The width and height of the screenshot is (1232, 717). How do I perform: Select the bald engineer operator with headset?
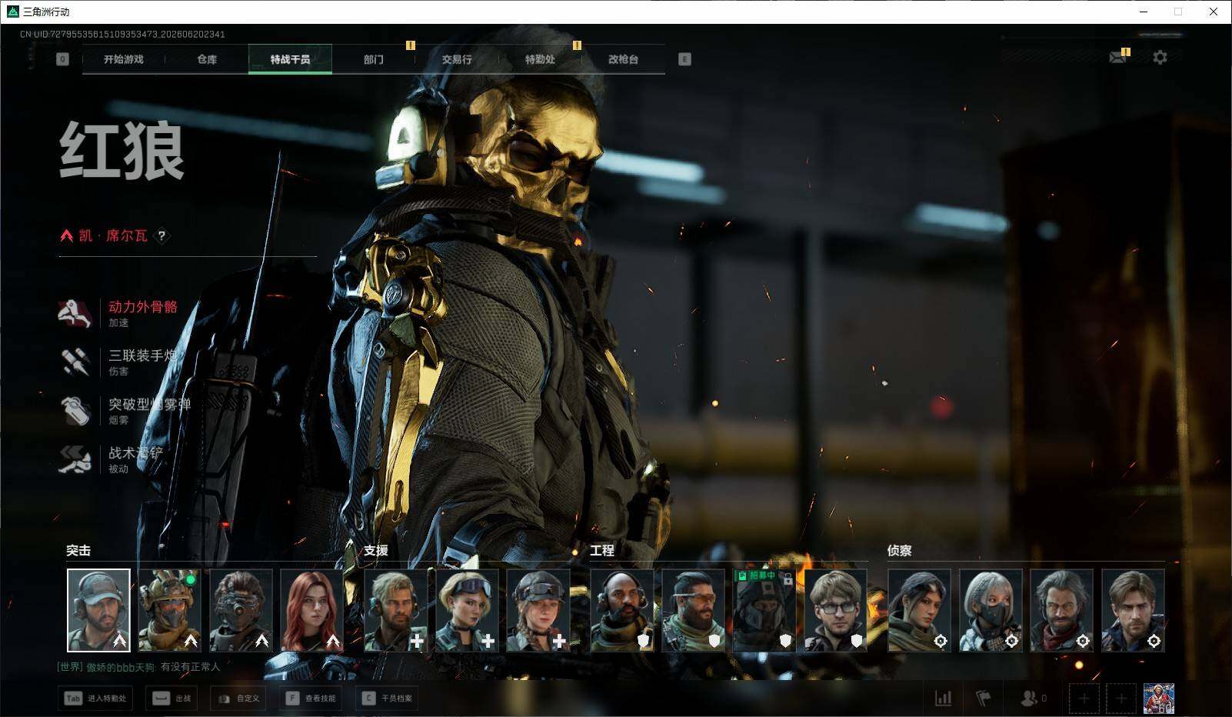(622, 610)
